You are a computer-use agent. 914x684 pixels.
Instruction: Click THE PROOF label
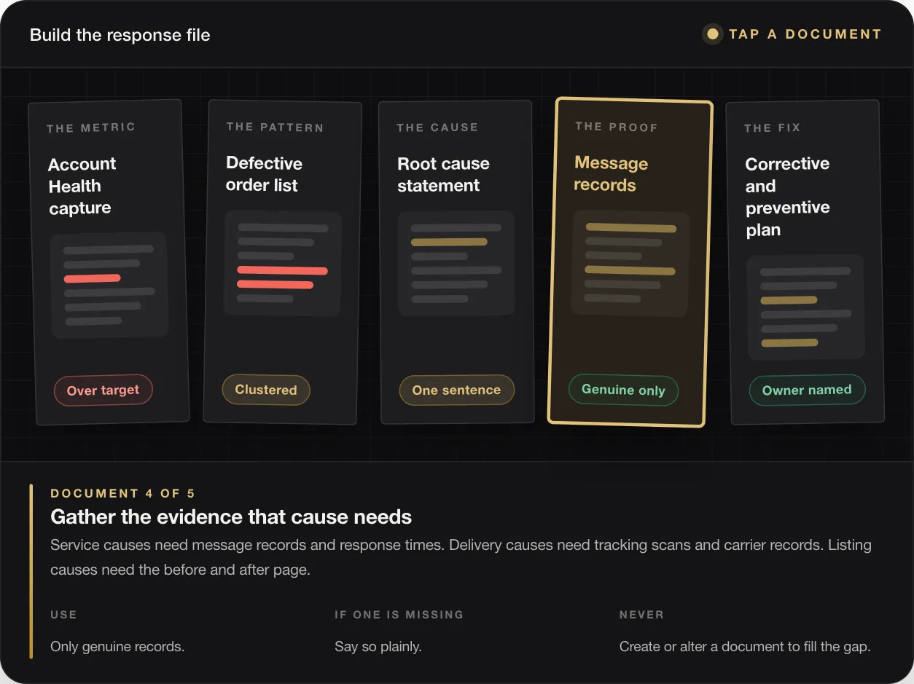pyautogui.click(x=616, y=127)
